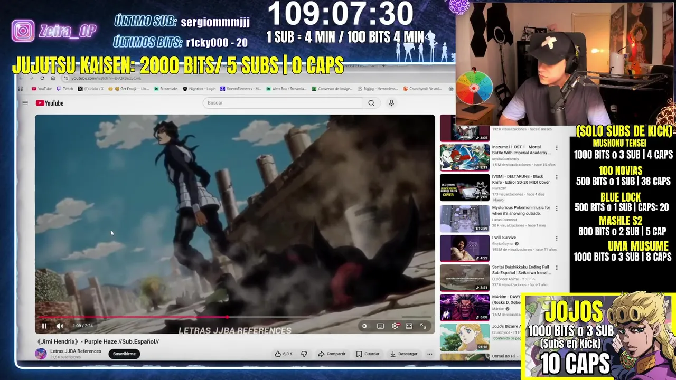
Task: Focus the Buscar search field
Action: 283,103
